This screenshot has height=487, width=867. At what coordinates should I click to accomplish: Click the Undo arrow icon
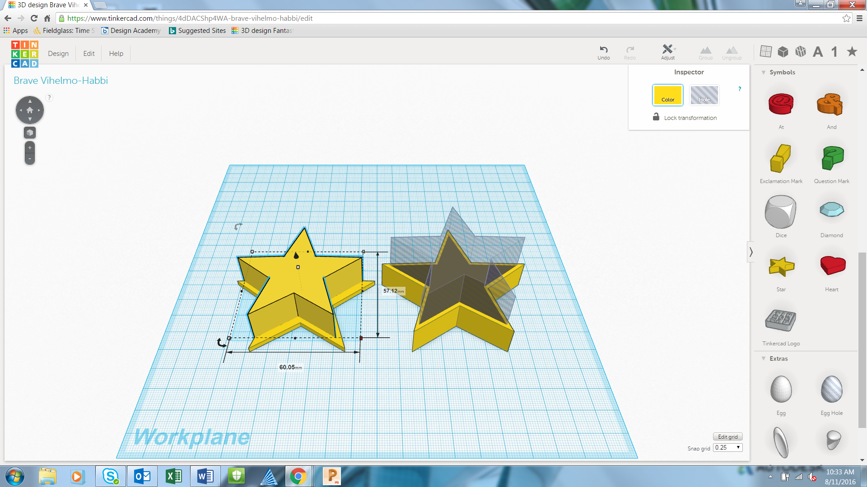click(603, 50)
